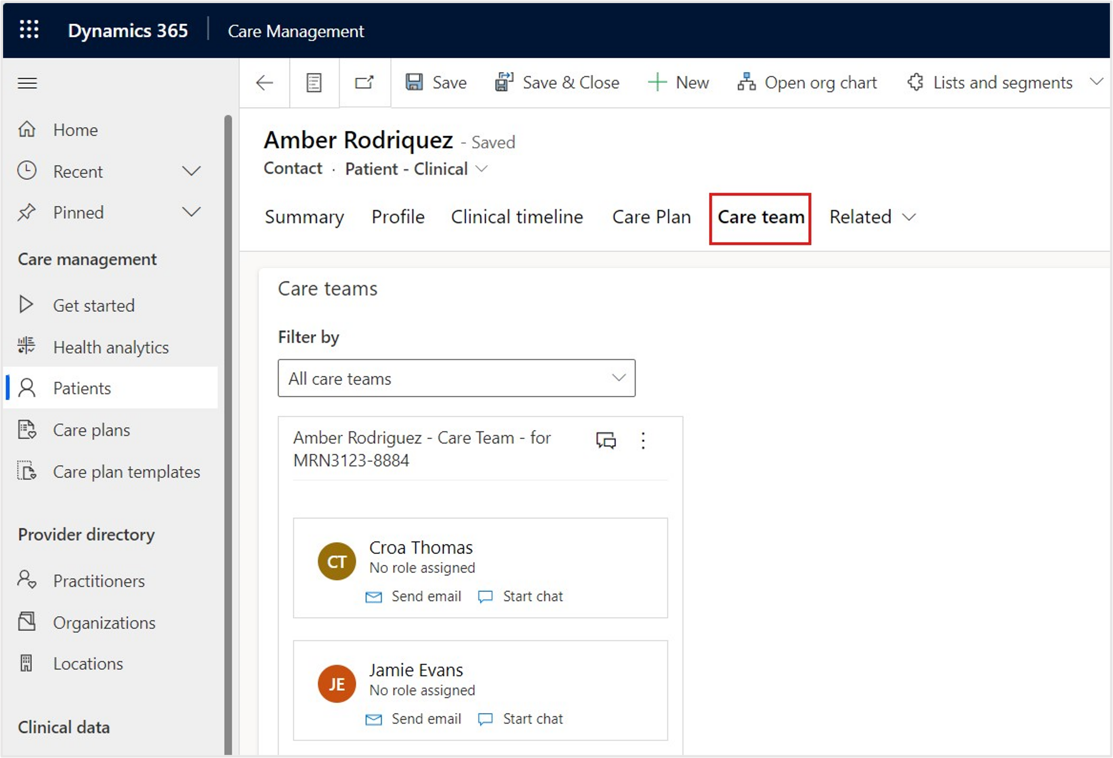Viewport: 1113px width, 758px height.
Task: Click the Croa Thomas name
Action: [x=420, y=548]
